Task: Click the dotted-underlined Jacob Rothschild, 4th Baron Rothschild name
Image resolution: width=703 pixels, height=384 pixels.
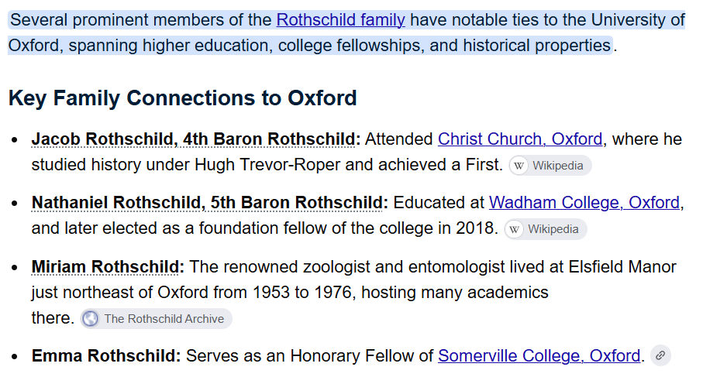Action: pos(193,139)
